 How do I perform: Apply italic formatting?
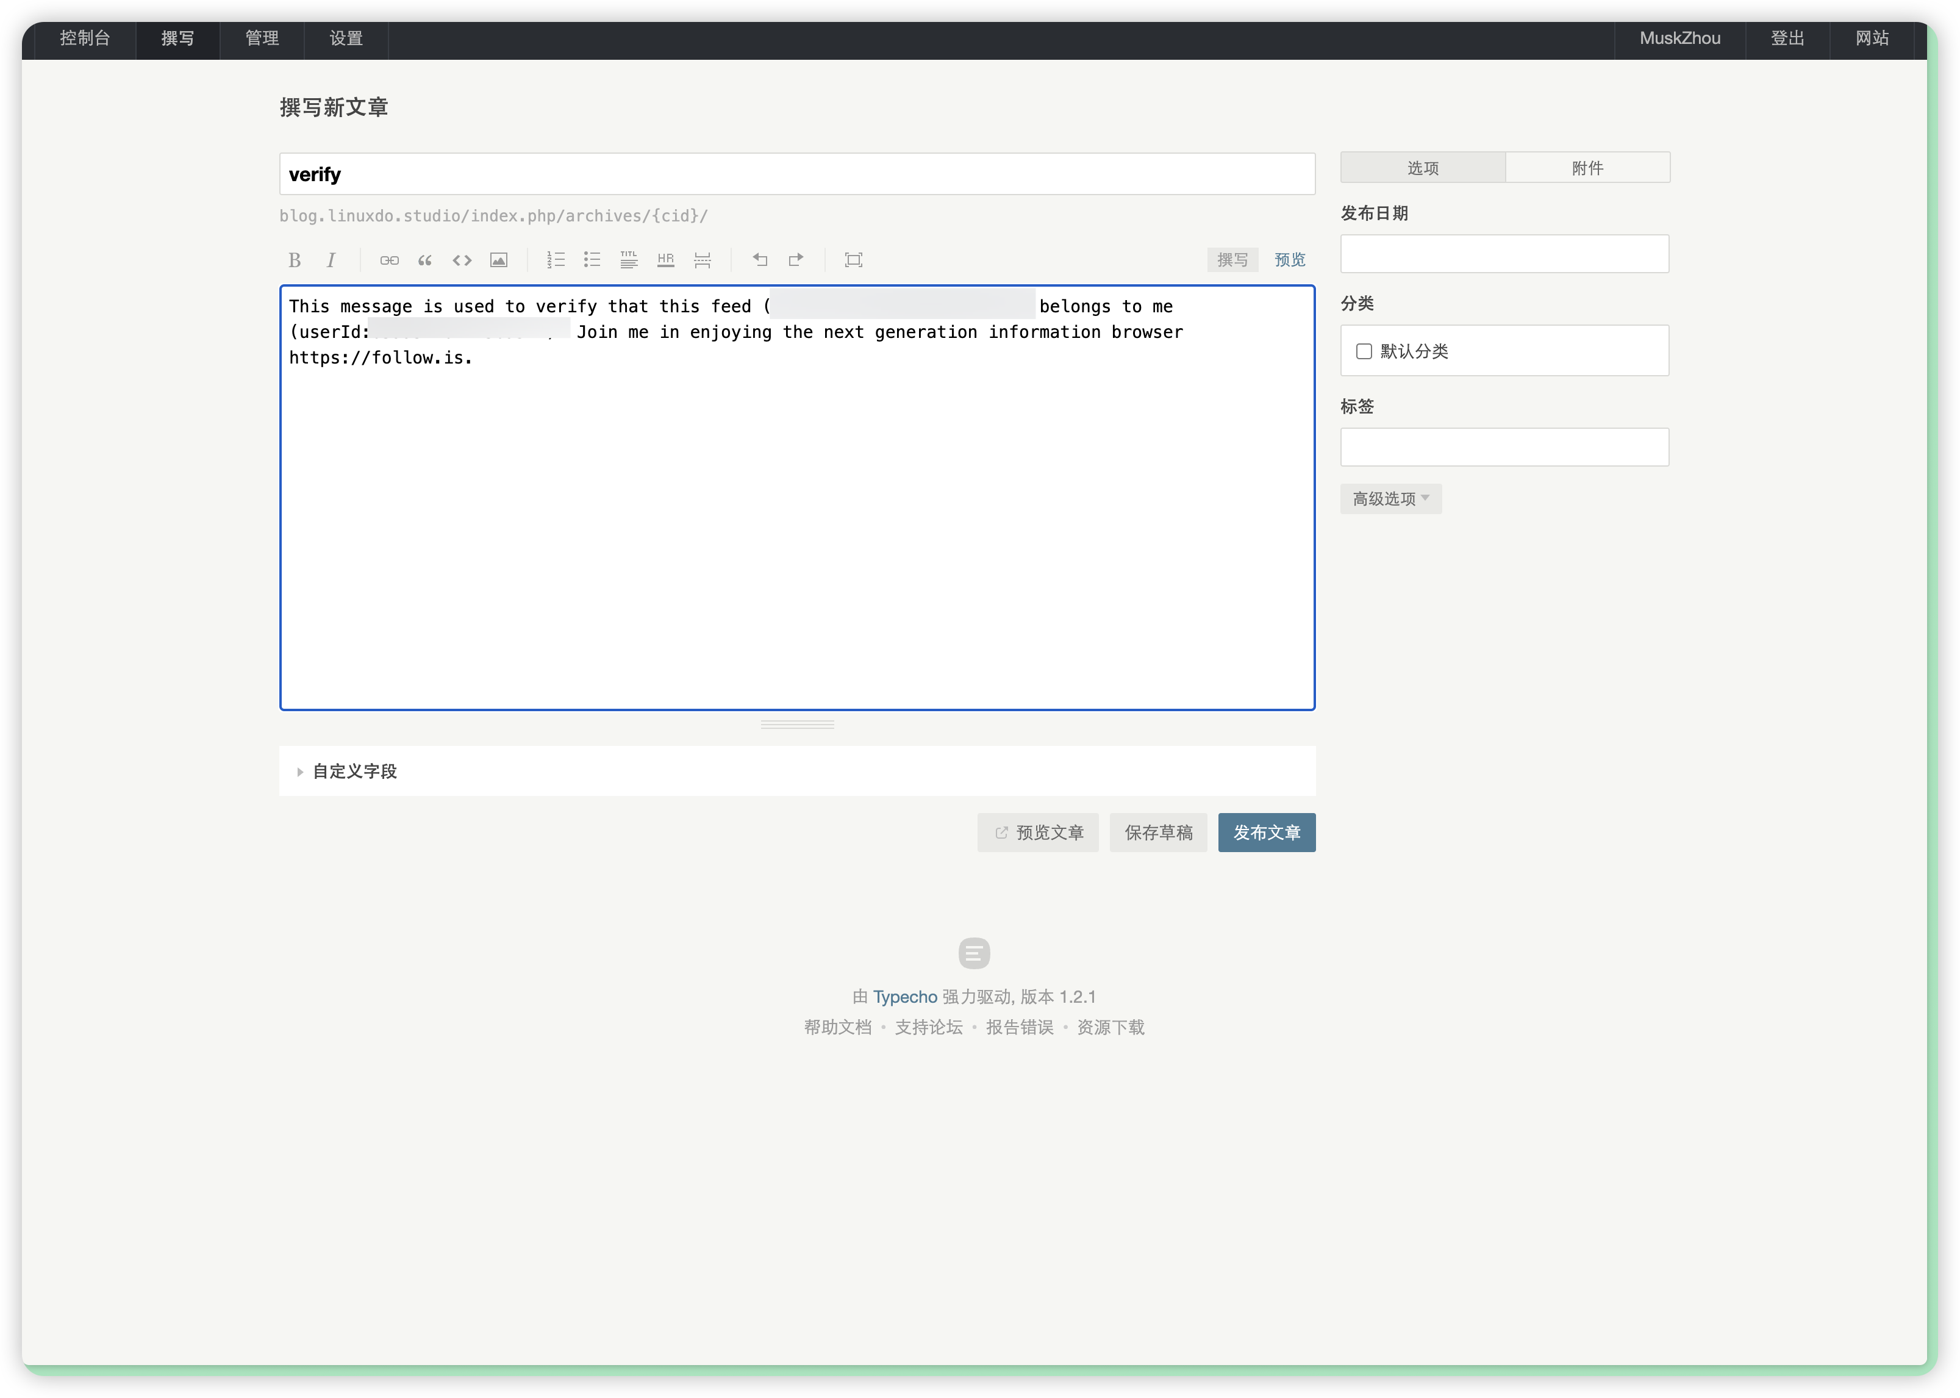(331, 260)
